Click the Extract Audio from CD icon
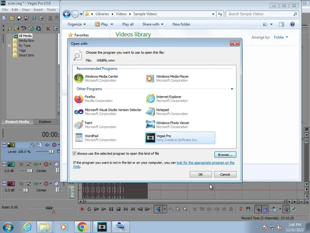The width and height of the screenshot is (310, 233). (x=31, y=29)
